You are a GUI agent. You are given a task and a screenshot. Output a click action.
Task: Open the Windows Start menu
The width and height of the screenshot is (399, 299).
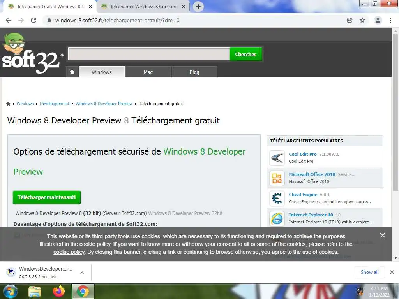click(10, 291)
